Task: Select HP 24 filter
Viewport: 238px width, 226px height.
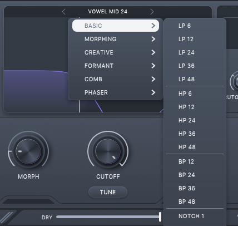Action: click(x=195, y=120)
